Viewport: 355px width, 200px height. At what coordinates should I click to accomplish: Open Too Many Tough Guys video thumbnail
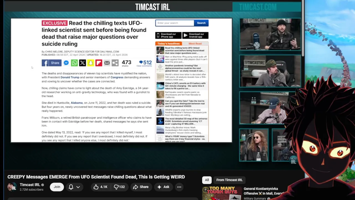(222, 193)
